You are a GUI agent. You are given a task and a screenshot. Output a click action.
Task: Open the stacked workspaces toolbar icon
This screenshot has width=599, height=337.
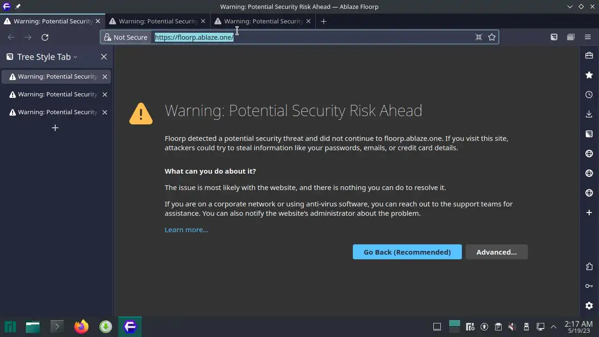coord(570,37)
